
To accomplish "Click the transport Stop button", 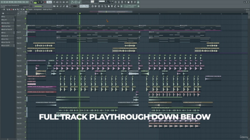I will coord(41,2).
